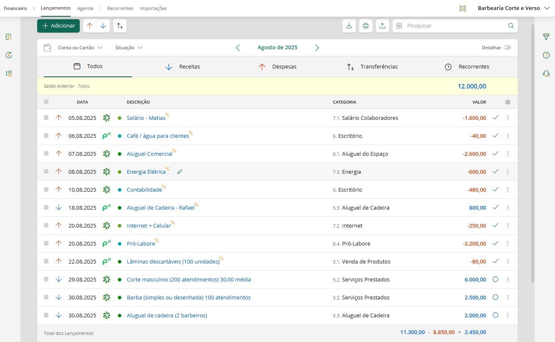Select the Receitas tab
This screenshot has height=342, width=555.
pyautogui.click(x=182, y=67)
